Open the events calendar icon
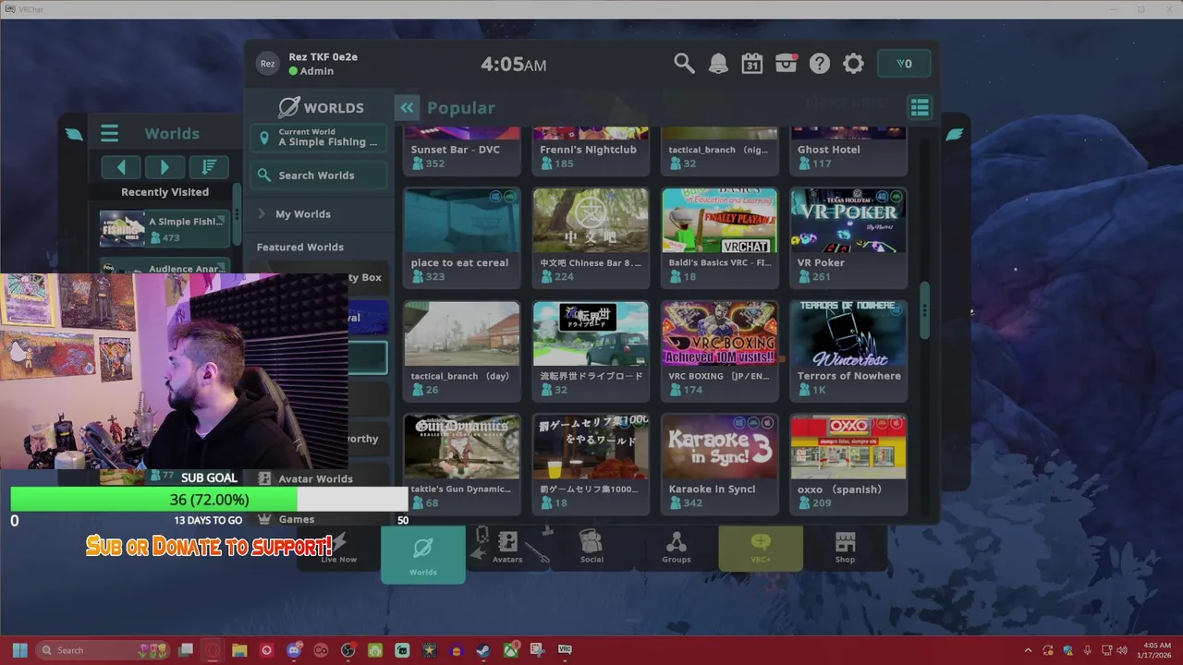This screenshot has height=665, width=1183. pyautogui.click(x=752, y=64)
